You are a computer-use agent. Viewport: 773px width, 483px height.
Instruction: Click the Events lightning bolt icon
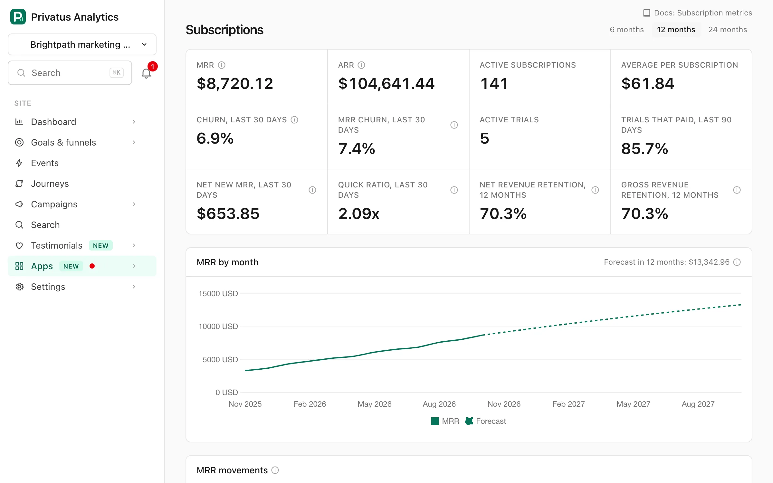[19, 163]
